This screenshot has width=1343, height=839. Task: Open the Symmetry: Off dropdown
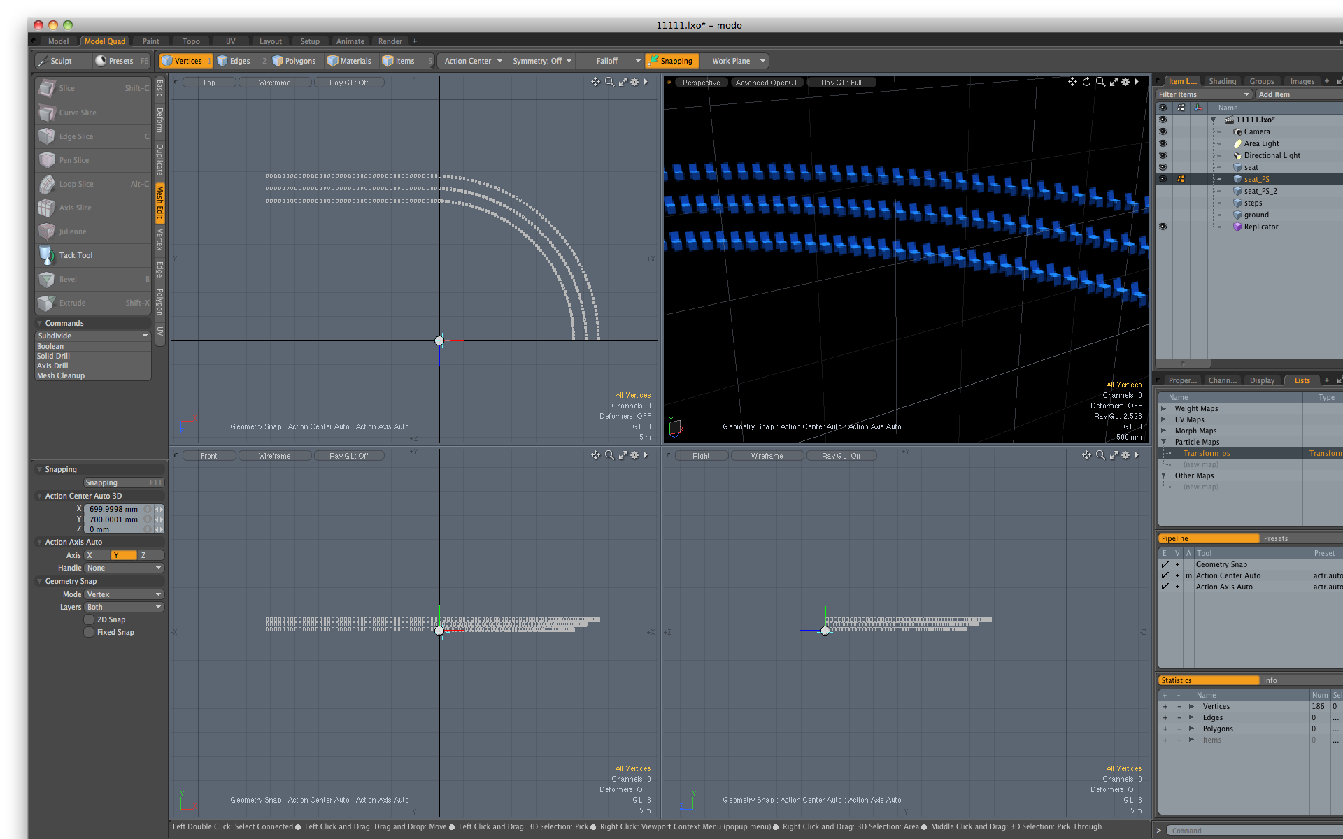(542, 61)
